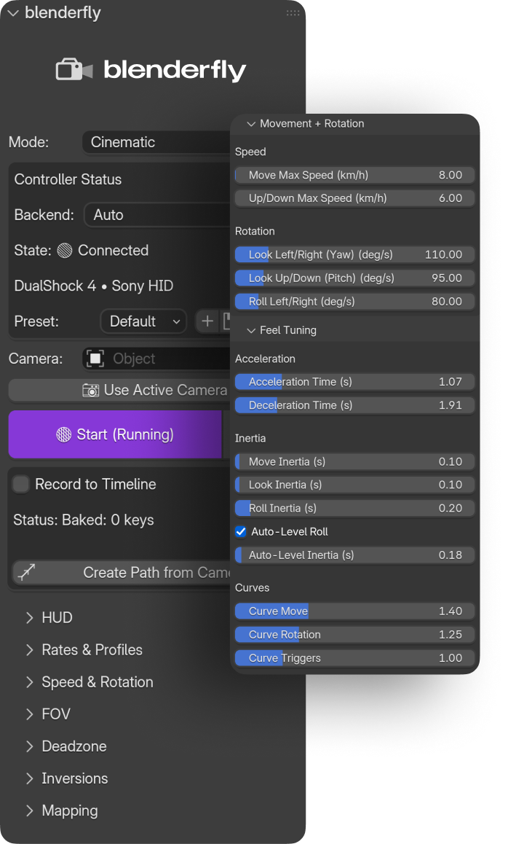
Task: Enable Record to Timeline
Action: pos(22,483)
